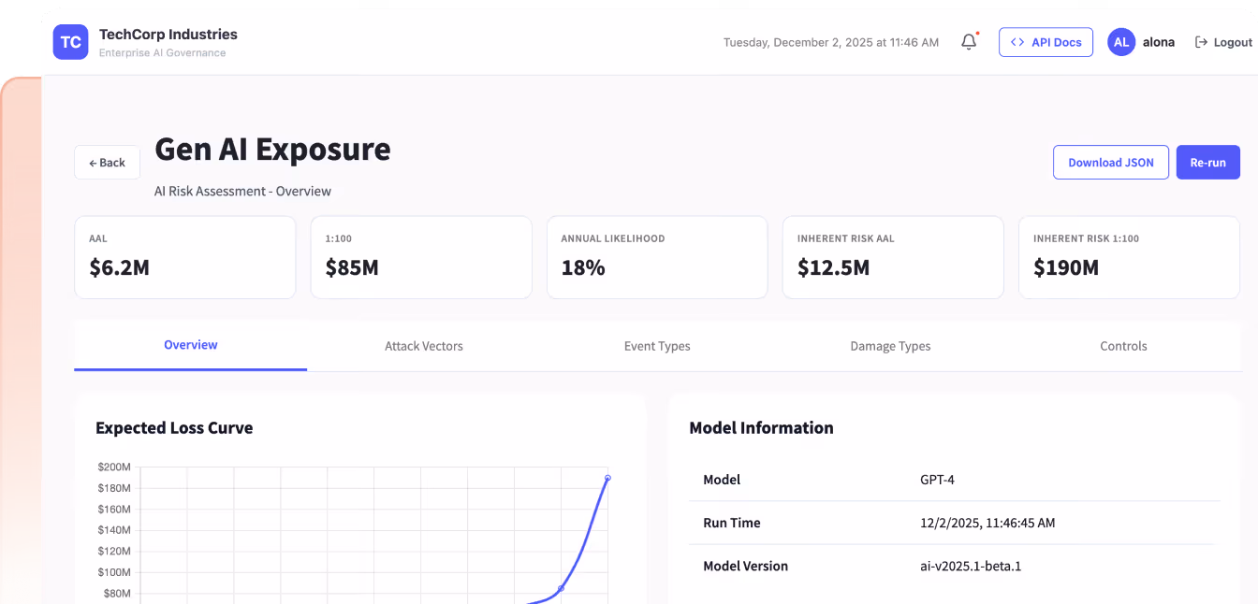Re-run the assessment
This screenshot has height=604, width=1258.
(1208, 162)
